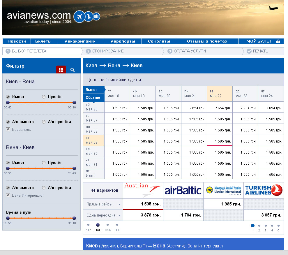This screenshot has height=255, width=288.
Task: Uncheck the Борисполь airport checkbox
Action: click(x=8, y=129)
